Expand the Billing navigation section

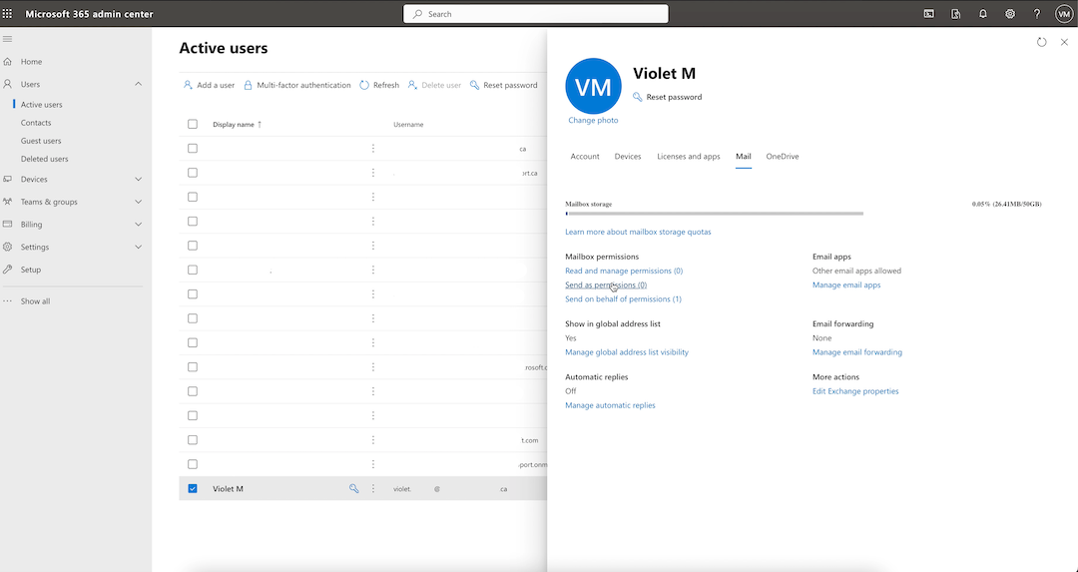(x=138, y=225)
